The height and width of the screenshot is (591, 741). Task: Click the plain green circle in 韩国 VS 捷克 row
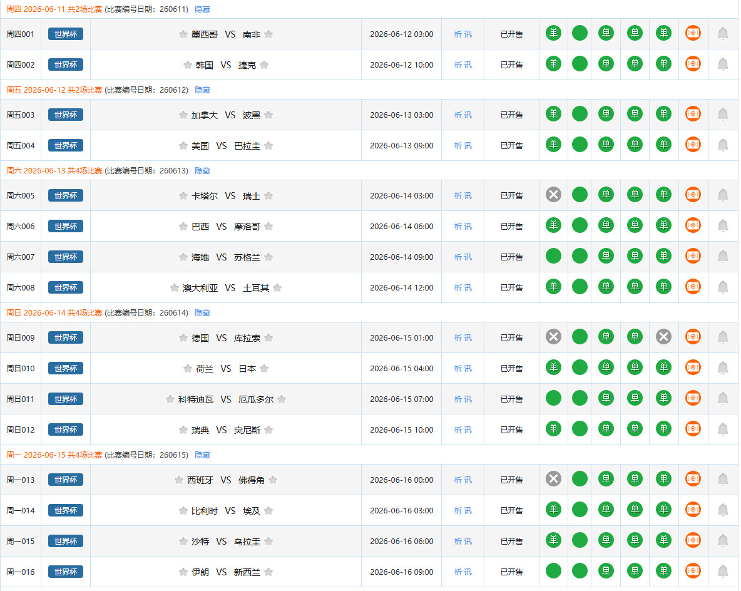[x=580, y=64]
